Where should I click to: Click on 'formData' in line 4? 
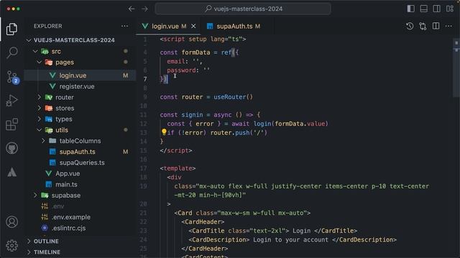[x=195, y=52]
